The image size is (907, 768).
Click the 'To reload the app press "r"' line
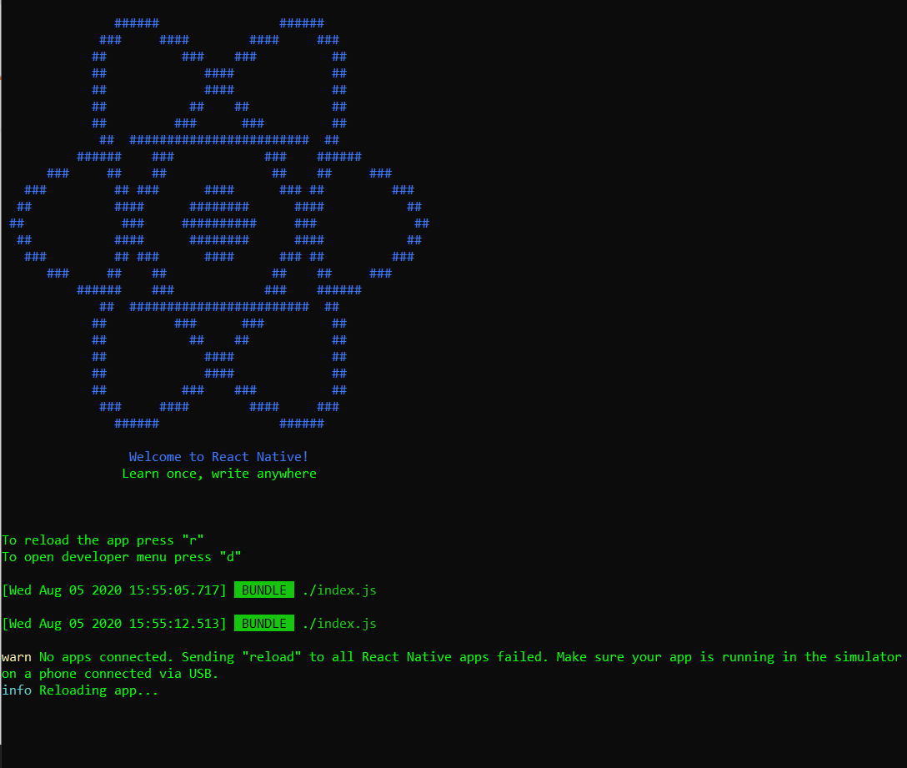pyautogui.click(x=103, y=540)
